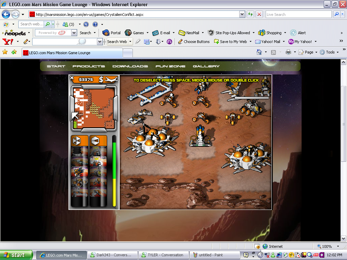Image resolution: width=347 pixels, height=260 pixels.
Task: Build the orange-wheeled rover thumbnail
Action: [x=98, y=182]
